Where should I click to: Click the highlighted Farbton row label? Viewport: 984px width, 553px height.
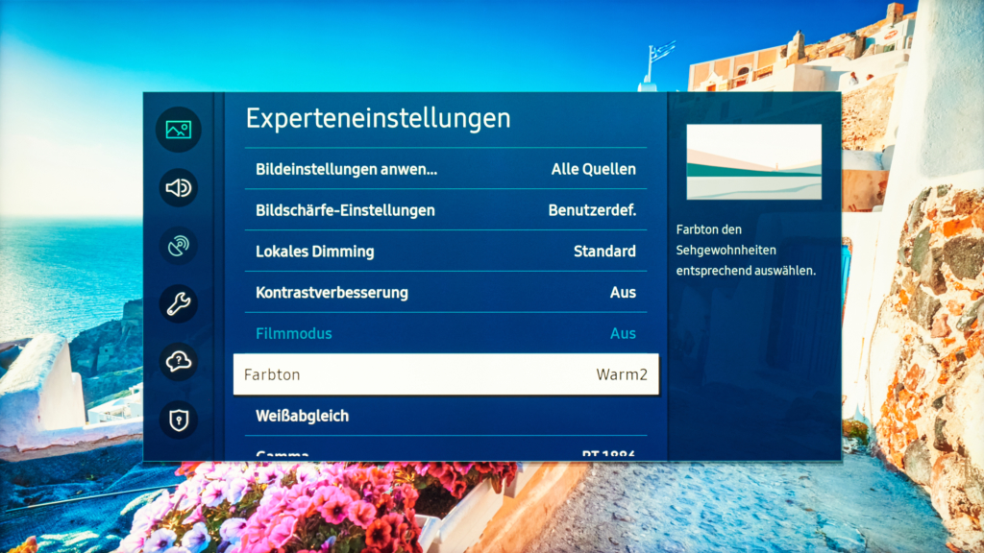272,374
